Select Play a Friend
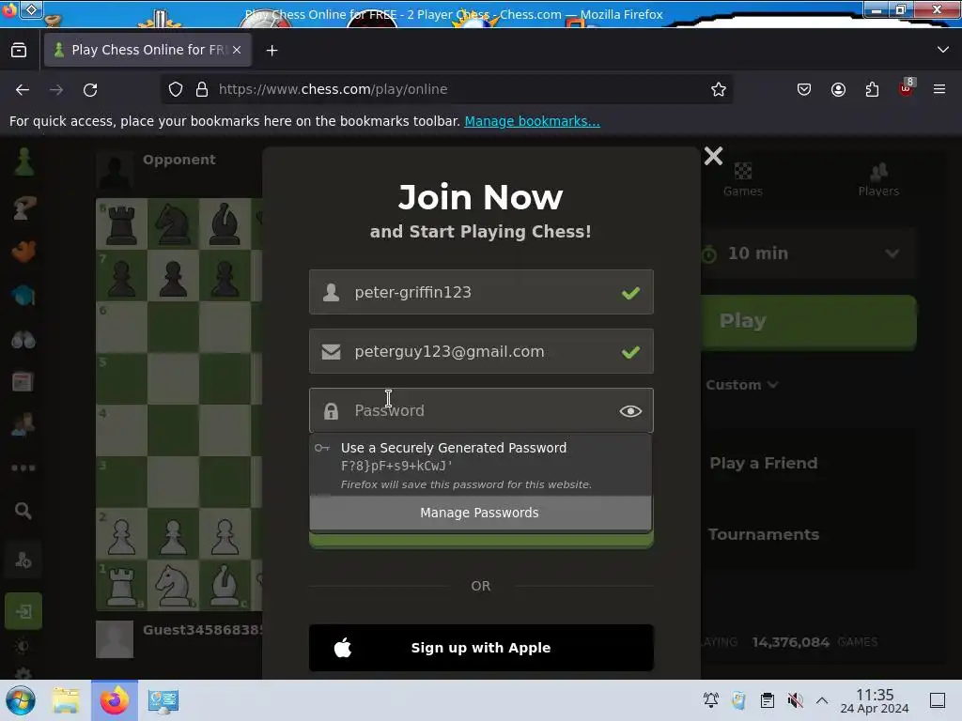Screen dimensions: 962x721 pos(763,463)
